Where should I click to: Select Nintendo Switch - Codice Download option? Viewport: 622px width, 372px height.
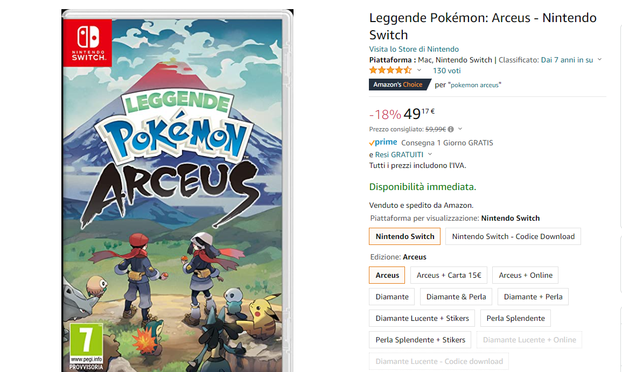click(x=513, y=236)
